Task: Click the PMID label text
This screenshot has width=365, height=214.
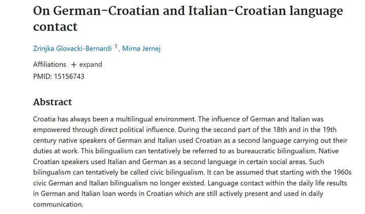Action: click(x=43, y=76)
